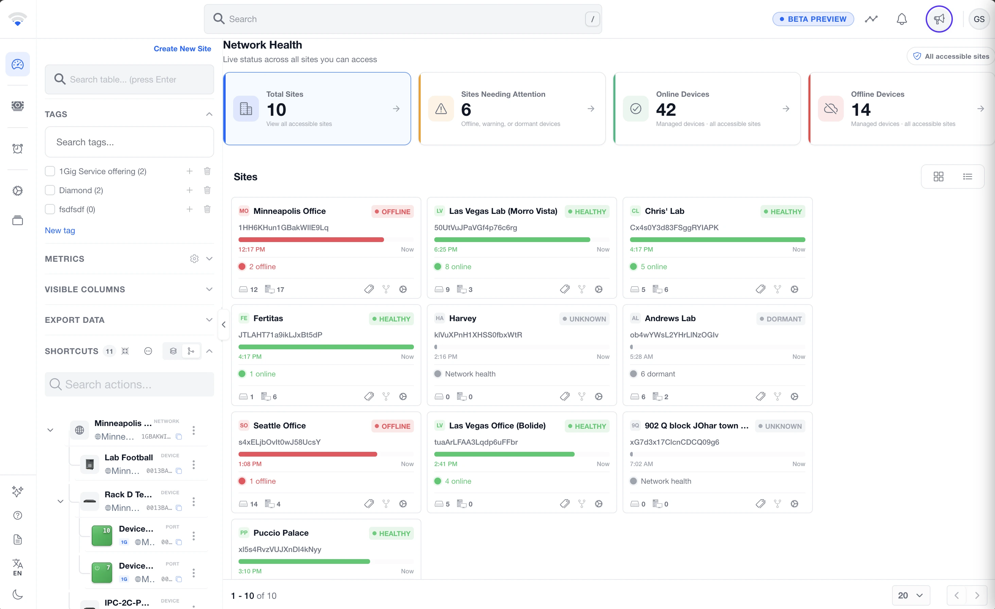Click the New tag link
Viewport: 995px width, 609px height.
point(60,230)
